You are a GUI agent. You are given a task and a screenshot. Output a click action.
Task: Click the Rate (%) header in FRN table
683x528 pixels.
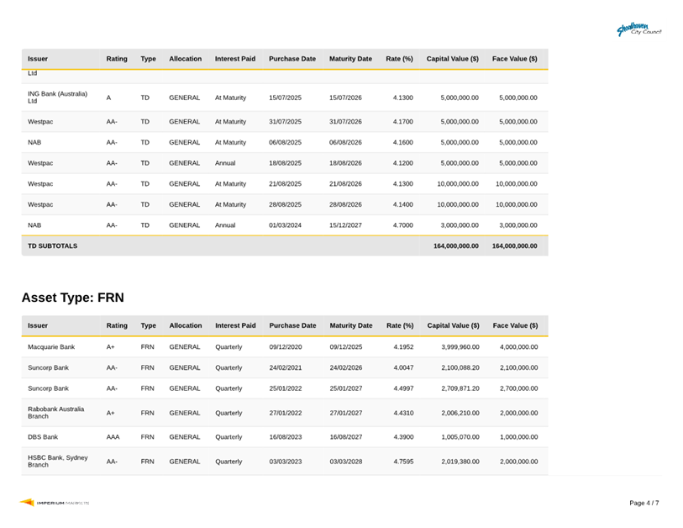coord(400,325)
